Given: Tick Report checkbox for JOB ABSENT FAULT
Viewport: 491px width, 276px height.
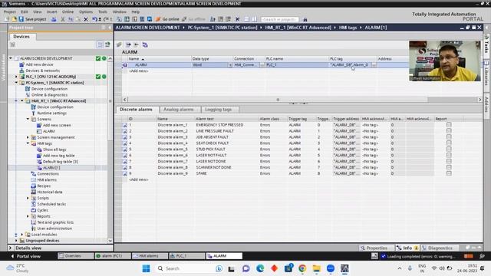Looking at the screenshot, I should tap(449, 137).
